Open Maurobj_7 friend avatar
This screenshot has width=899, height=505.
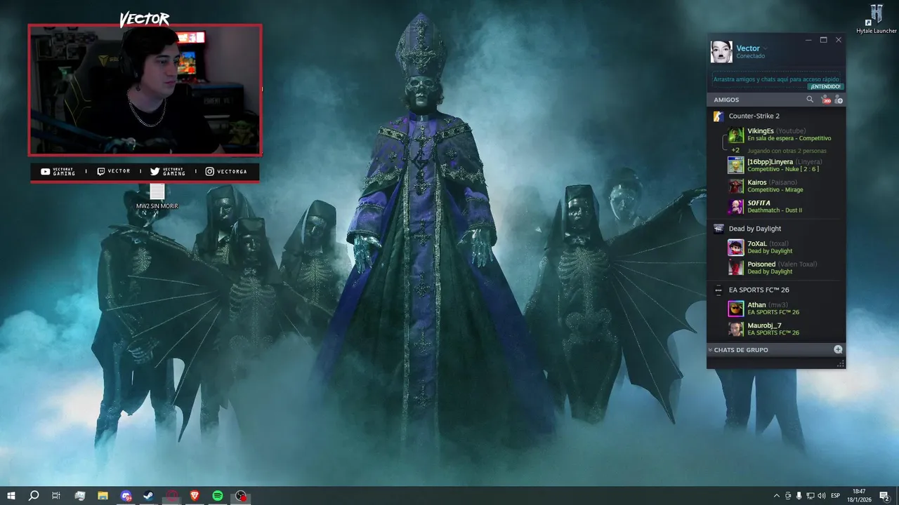[x=735, y=329]
